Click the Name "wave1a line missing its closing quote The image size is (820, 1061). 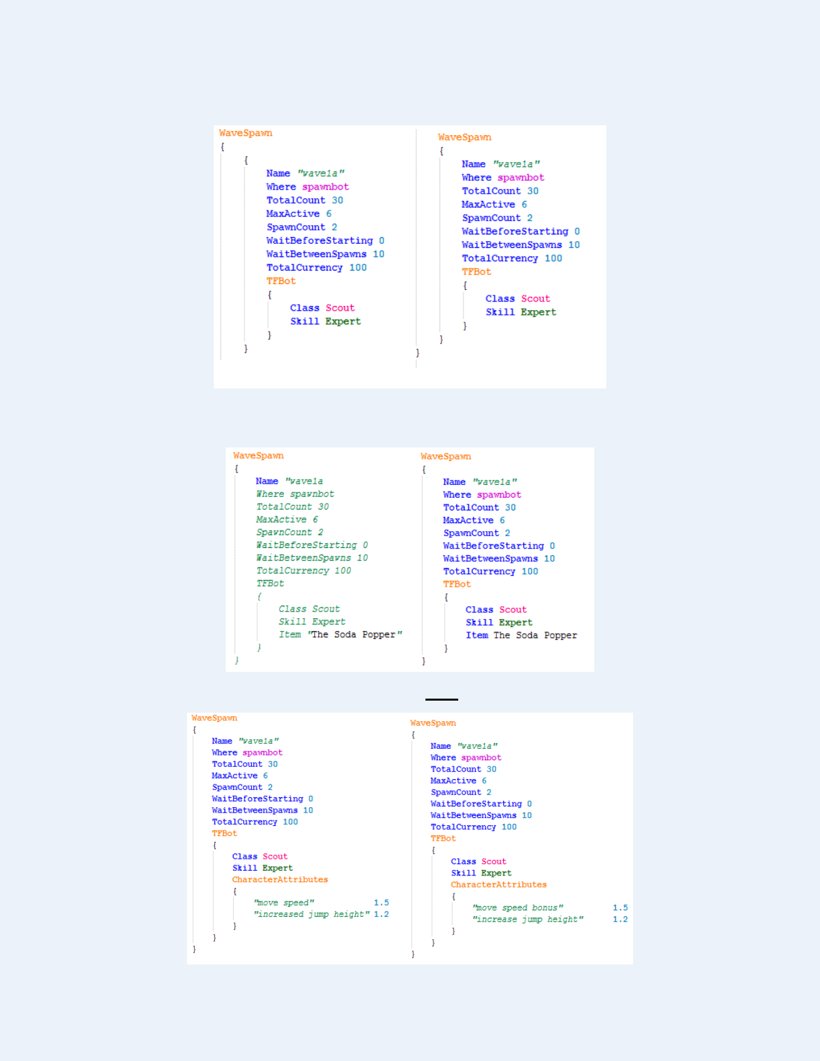[289, 481]
